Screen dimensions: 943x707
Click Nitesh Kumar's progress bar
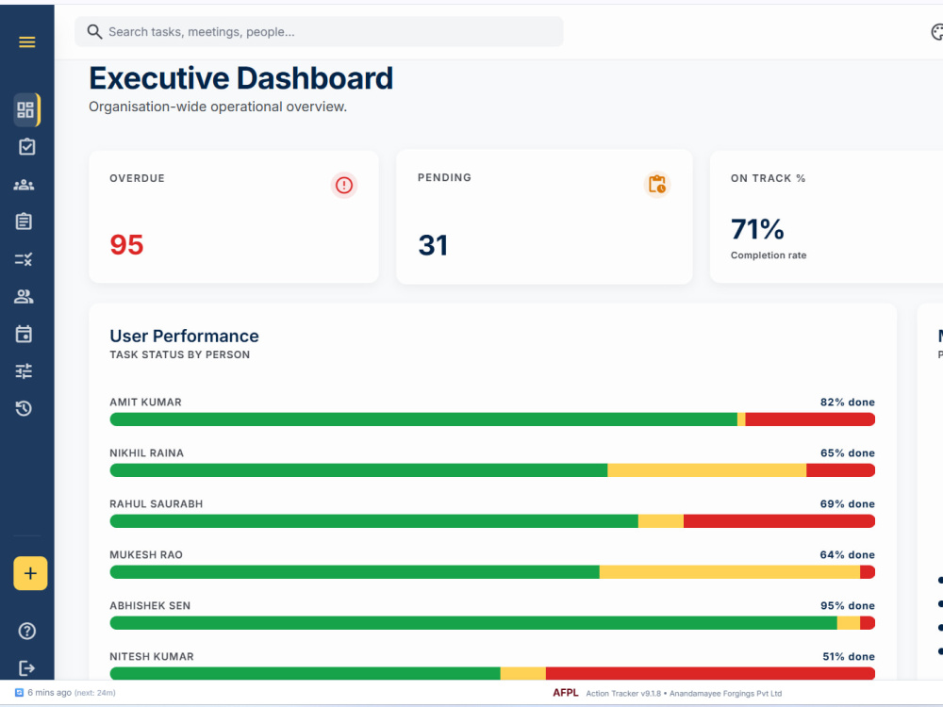pos(492,673)
